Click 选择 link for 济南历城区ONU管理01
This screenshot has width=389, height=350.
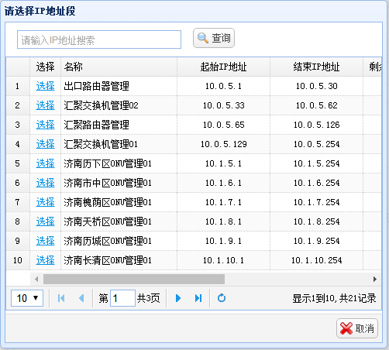(45, 241)
